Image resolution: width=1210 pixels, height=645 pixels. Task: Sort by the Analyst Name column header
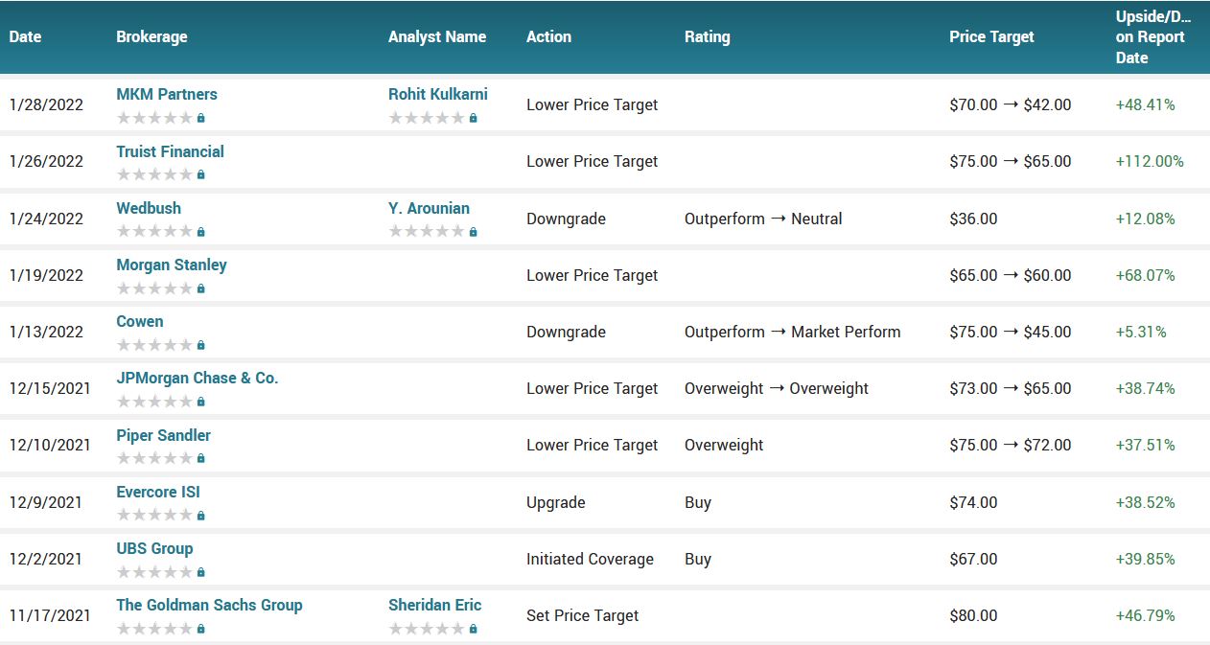[437, 37]
